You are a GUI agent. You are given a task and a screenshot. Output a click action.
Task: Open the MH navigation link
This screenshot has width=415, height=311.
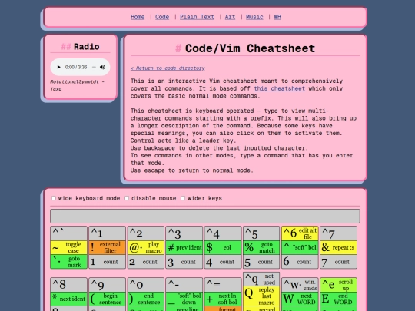pos(277,17)
